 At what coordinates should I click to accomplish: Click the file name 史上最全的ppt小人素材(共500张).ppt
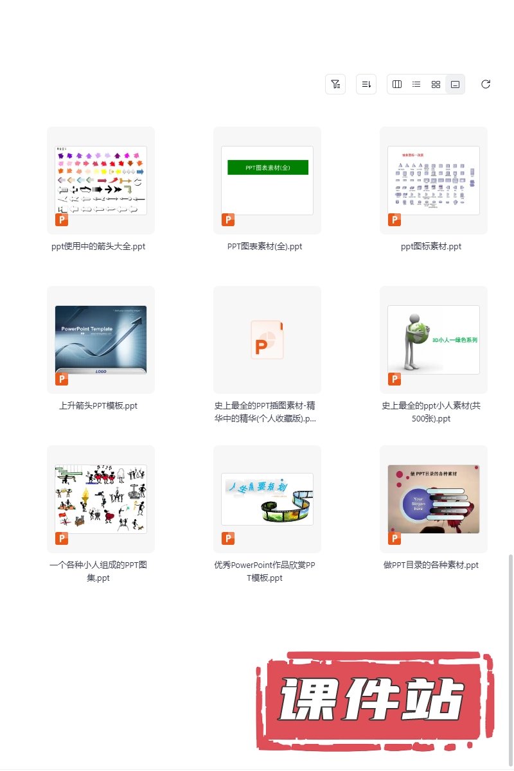pyautogui.click(x=434, y=412)
